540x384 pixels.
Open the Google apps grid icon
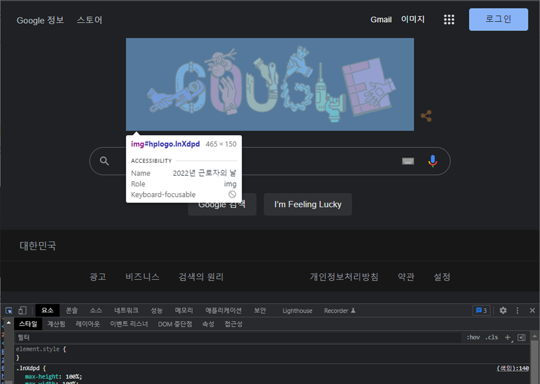[449, 19]
